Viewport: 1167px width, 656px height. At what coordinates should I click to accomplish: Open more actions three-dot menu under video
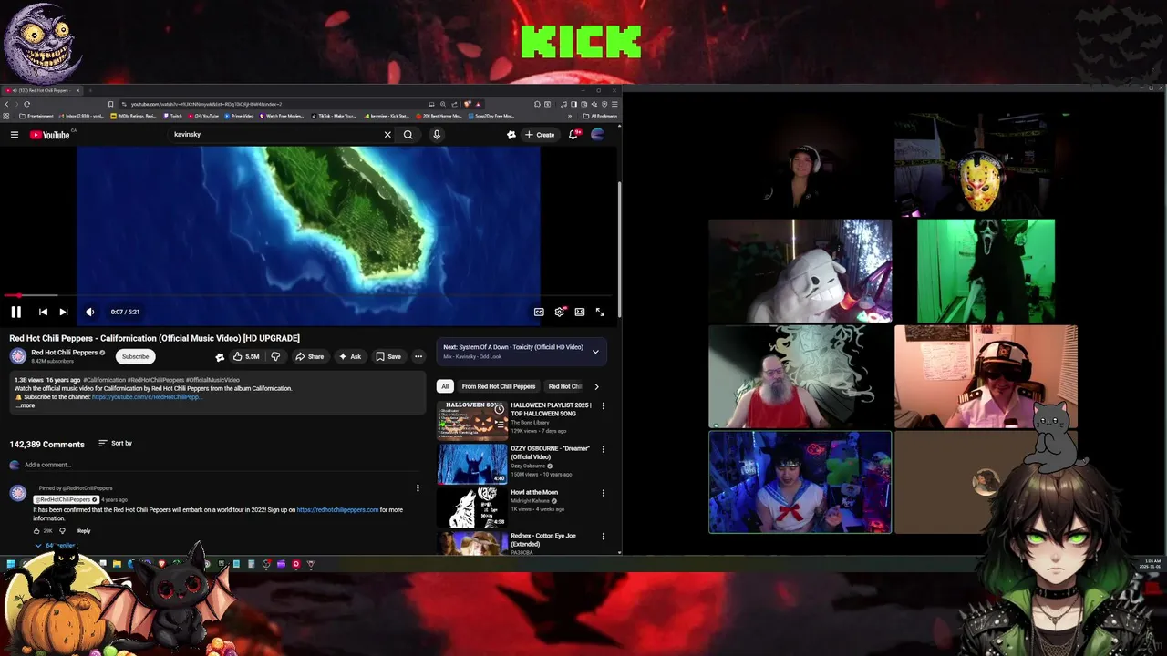click(418, 356)
